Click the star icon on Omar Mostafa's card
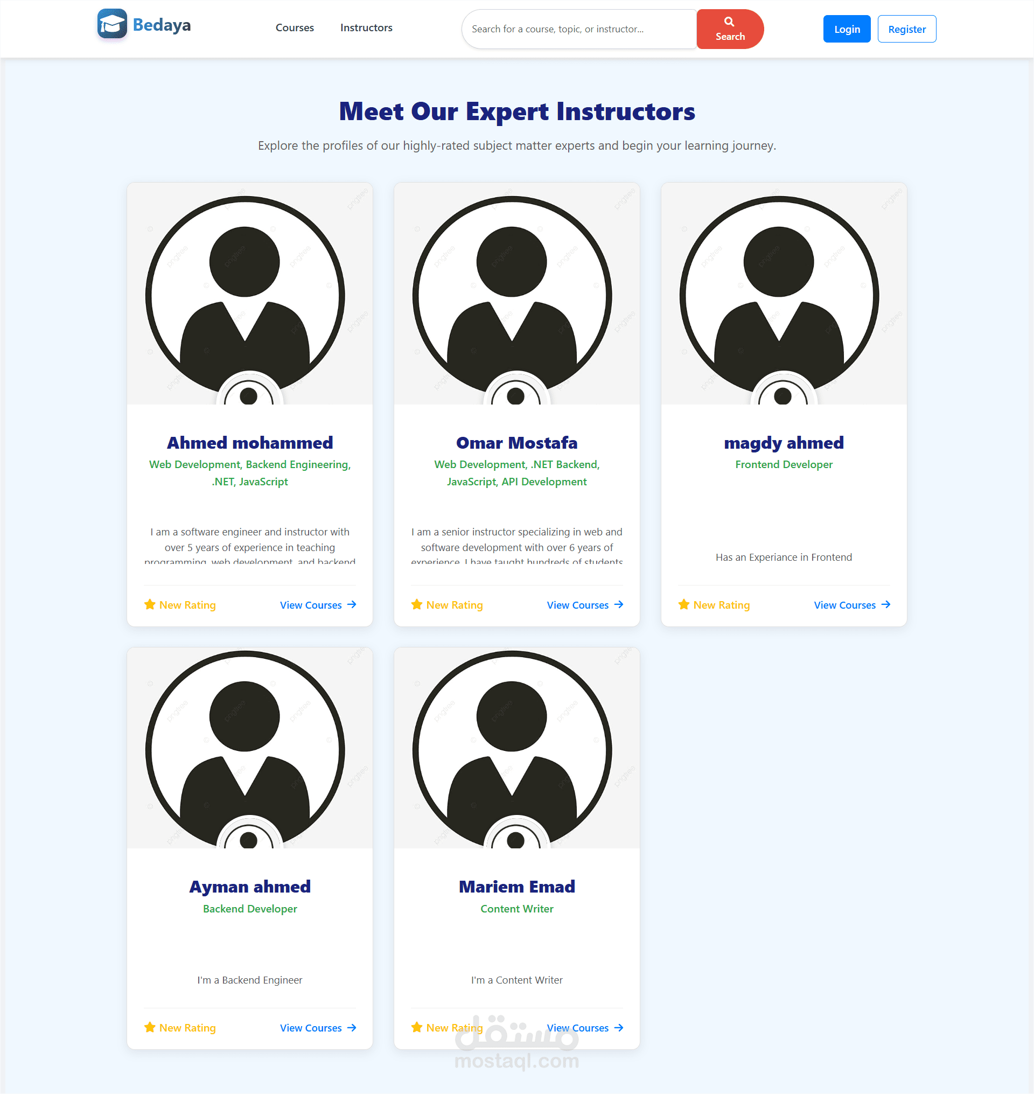 417,604
